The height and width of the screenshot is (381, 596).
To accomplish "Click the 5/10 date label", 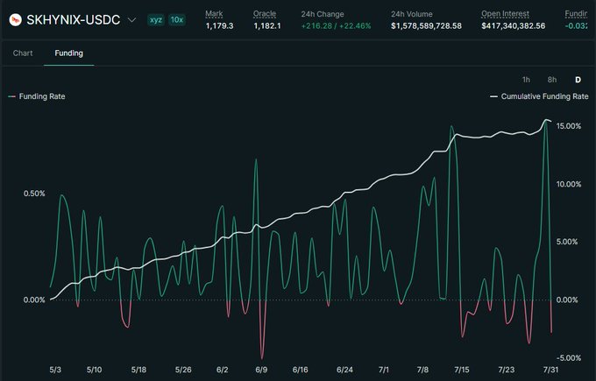I will [x=94, y=370].
